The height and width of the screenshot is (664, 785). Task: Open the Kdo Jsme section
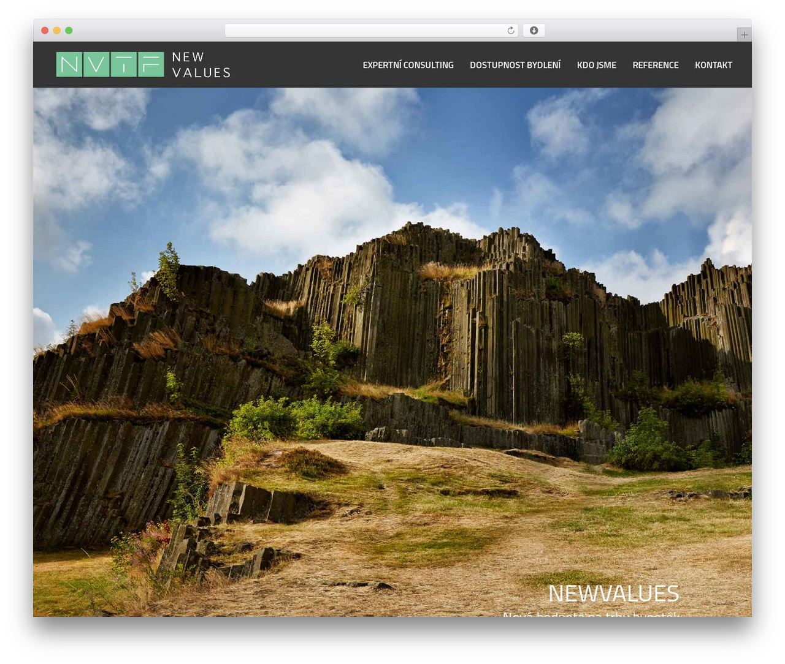[597, 65]
